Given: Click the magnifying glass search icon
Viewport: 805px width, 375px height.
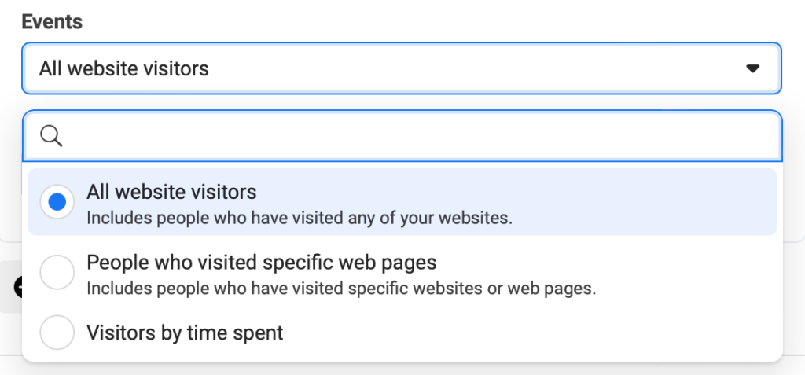Looking at the screenshot, I should 51,136.
